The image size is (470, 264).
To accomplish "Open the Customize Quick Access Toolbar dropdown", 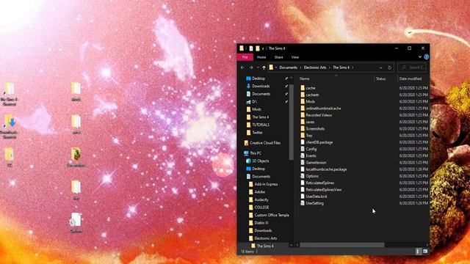I will (x=263, y=48).
